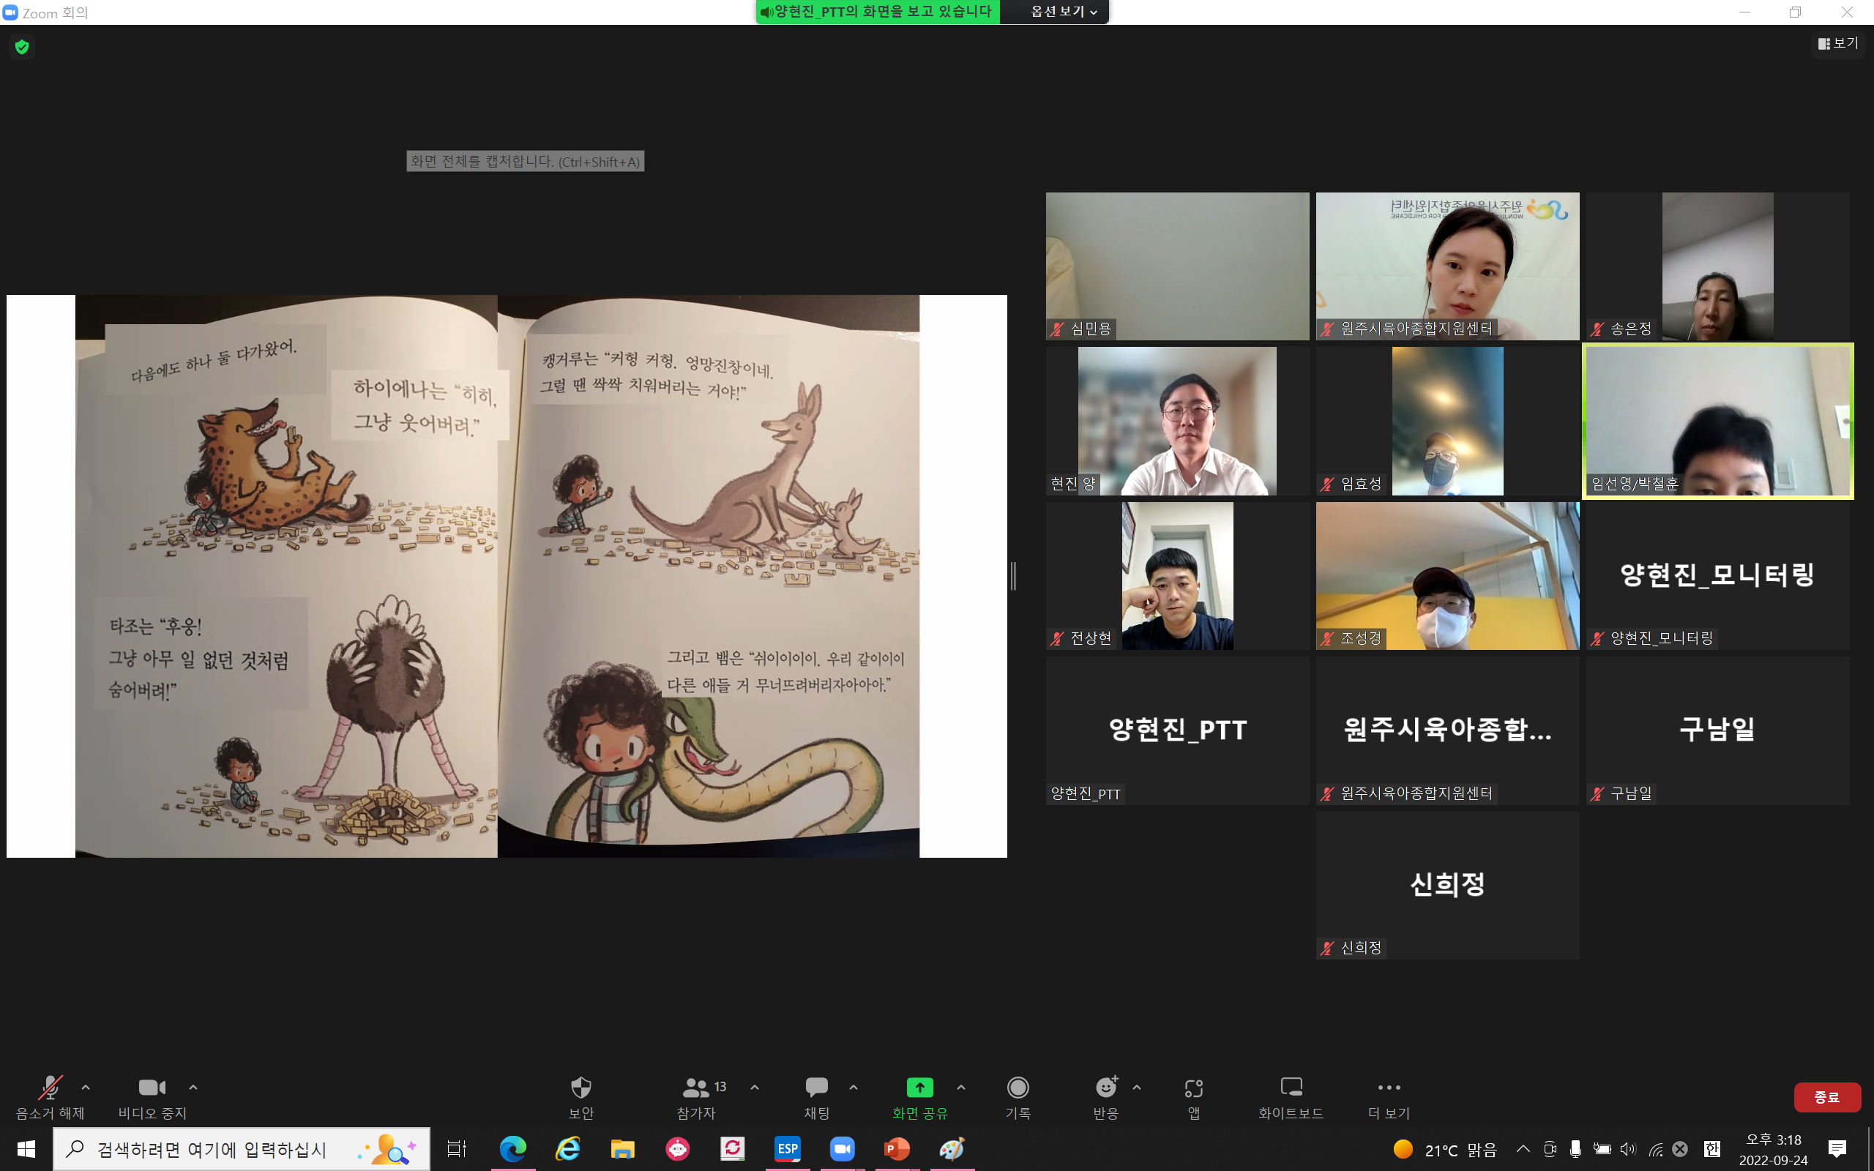Expand video options arrow next to 비디오 중지

[x=193, y=1088]
